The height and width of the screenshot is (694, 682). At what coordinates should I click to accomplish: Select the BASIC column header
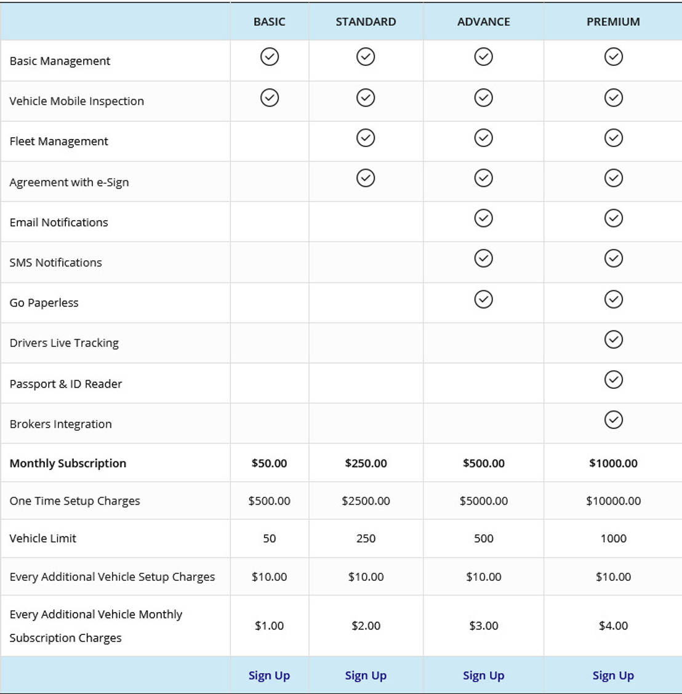point(269,22)
